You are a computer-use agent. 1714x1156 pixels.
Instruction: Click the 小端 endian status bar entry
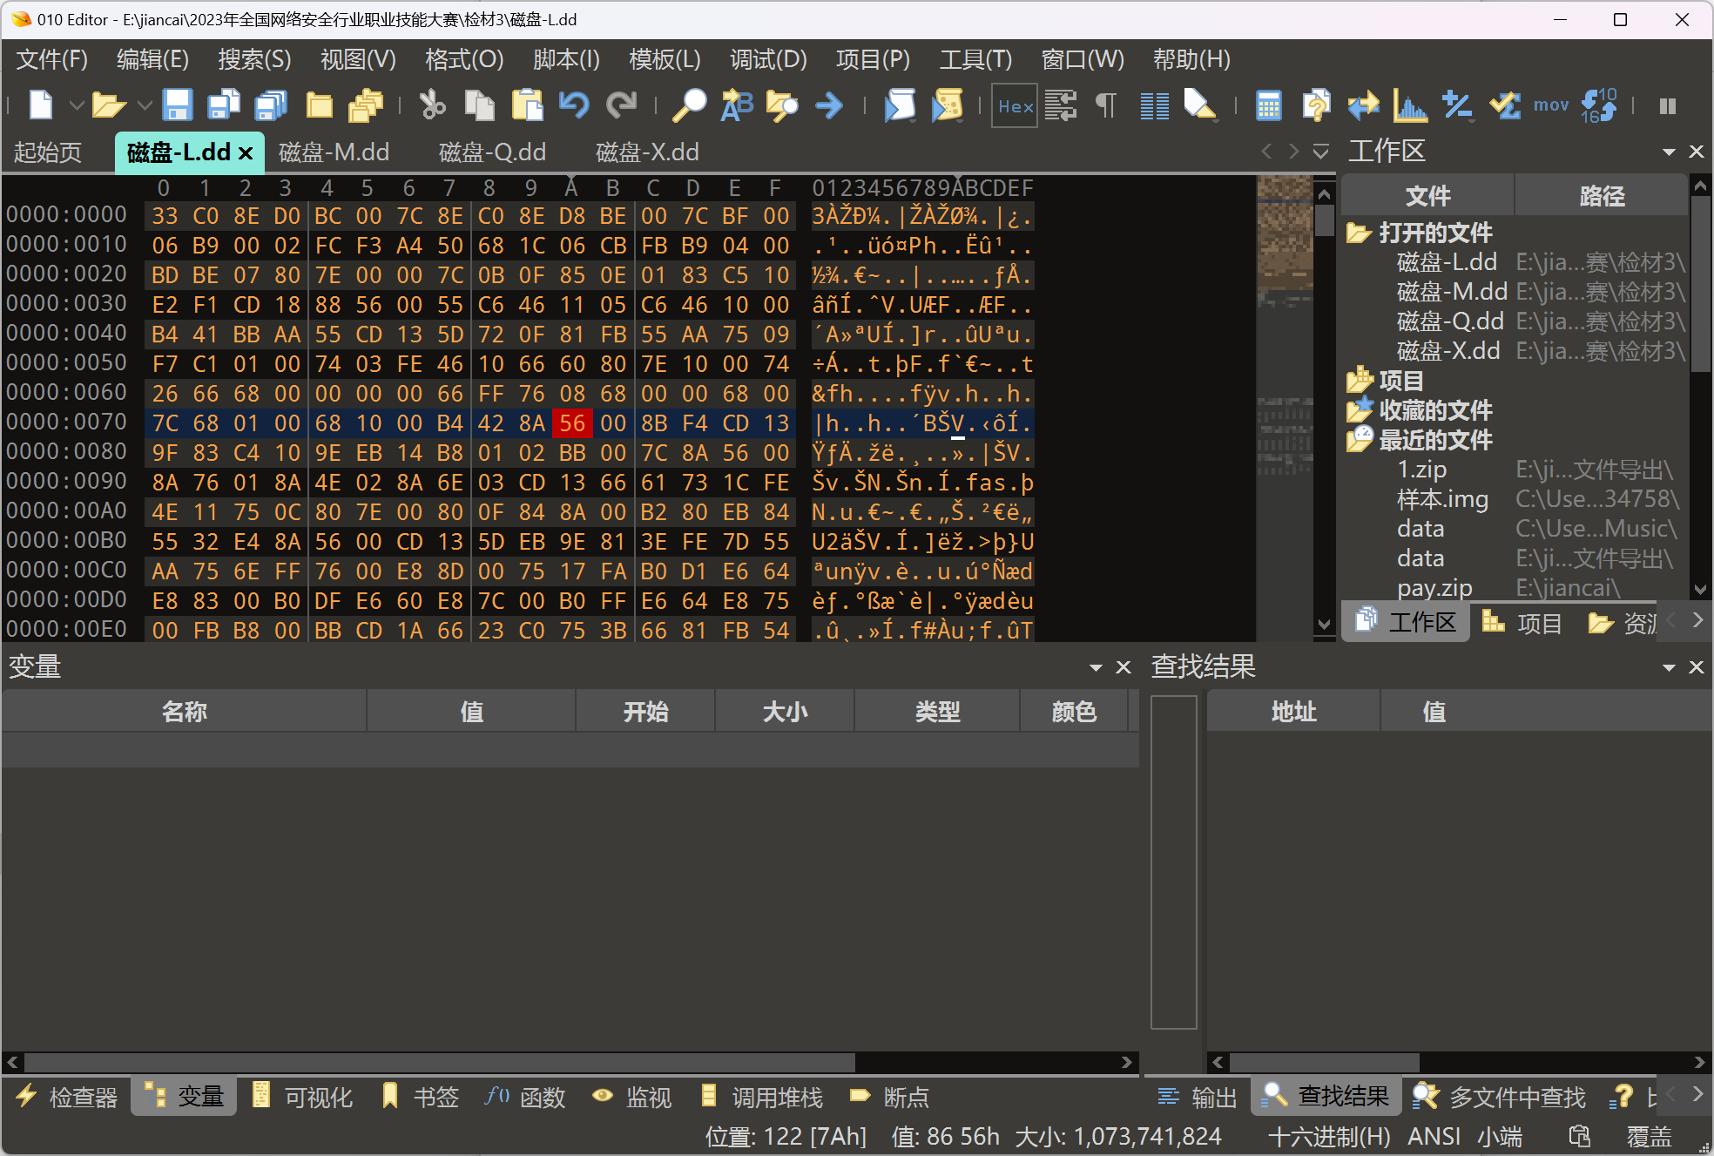coord(1500,1136)
